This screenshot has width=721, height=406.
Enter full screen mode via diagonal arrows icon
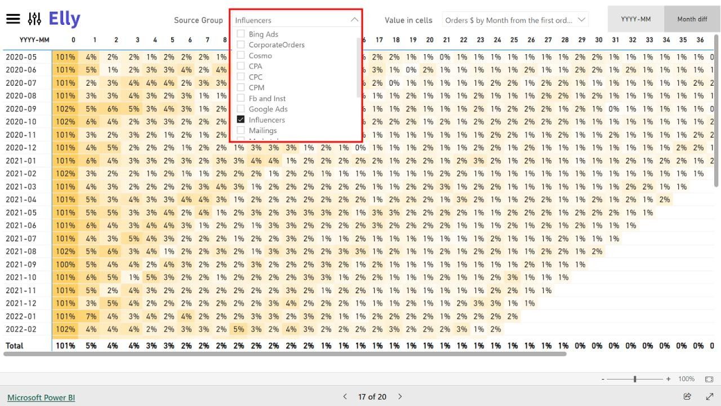coord(709,396)
